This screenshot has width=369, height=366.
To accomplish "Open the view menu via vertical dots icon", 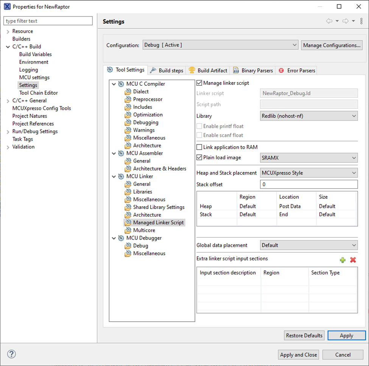I will click(361, 21).
